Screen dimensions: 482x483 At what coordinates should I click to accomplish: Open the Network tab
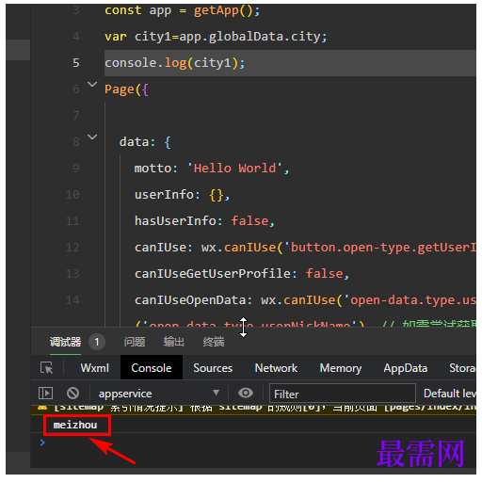click(x=276, y=368)
